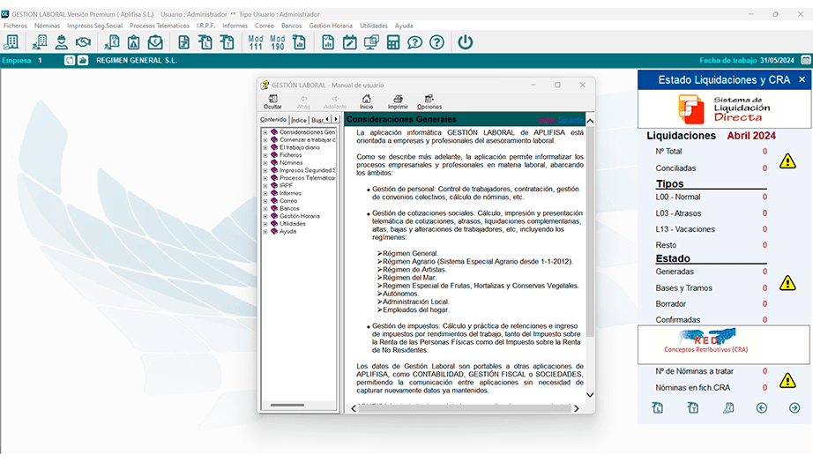Select Procesos Telemáticos in contents tree
Viewport: 813px width, 462px height.
pyautogui.click(x=307, y=178)
